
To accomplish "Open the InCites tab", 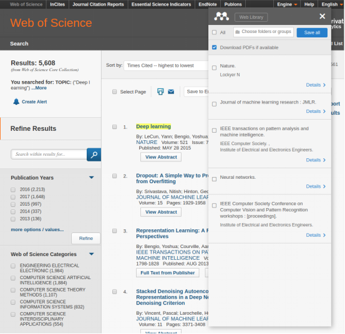I will tap(57, 4).
